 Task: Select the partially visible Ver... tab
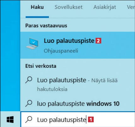[131, 7]
